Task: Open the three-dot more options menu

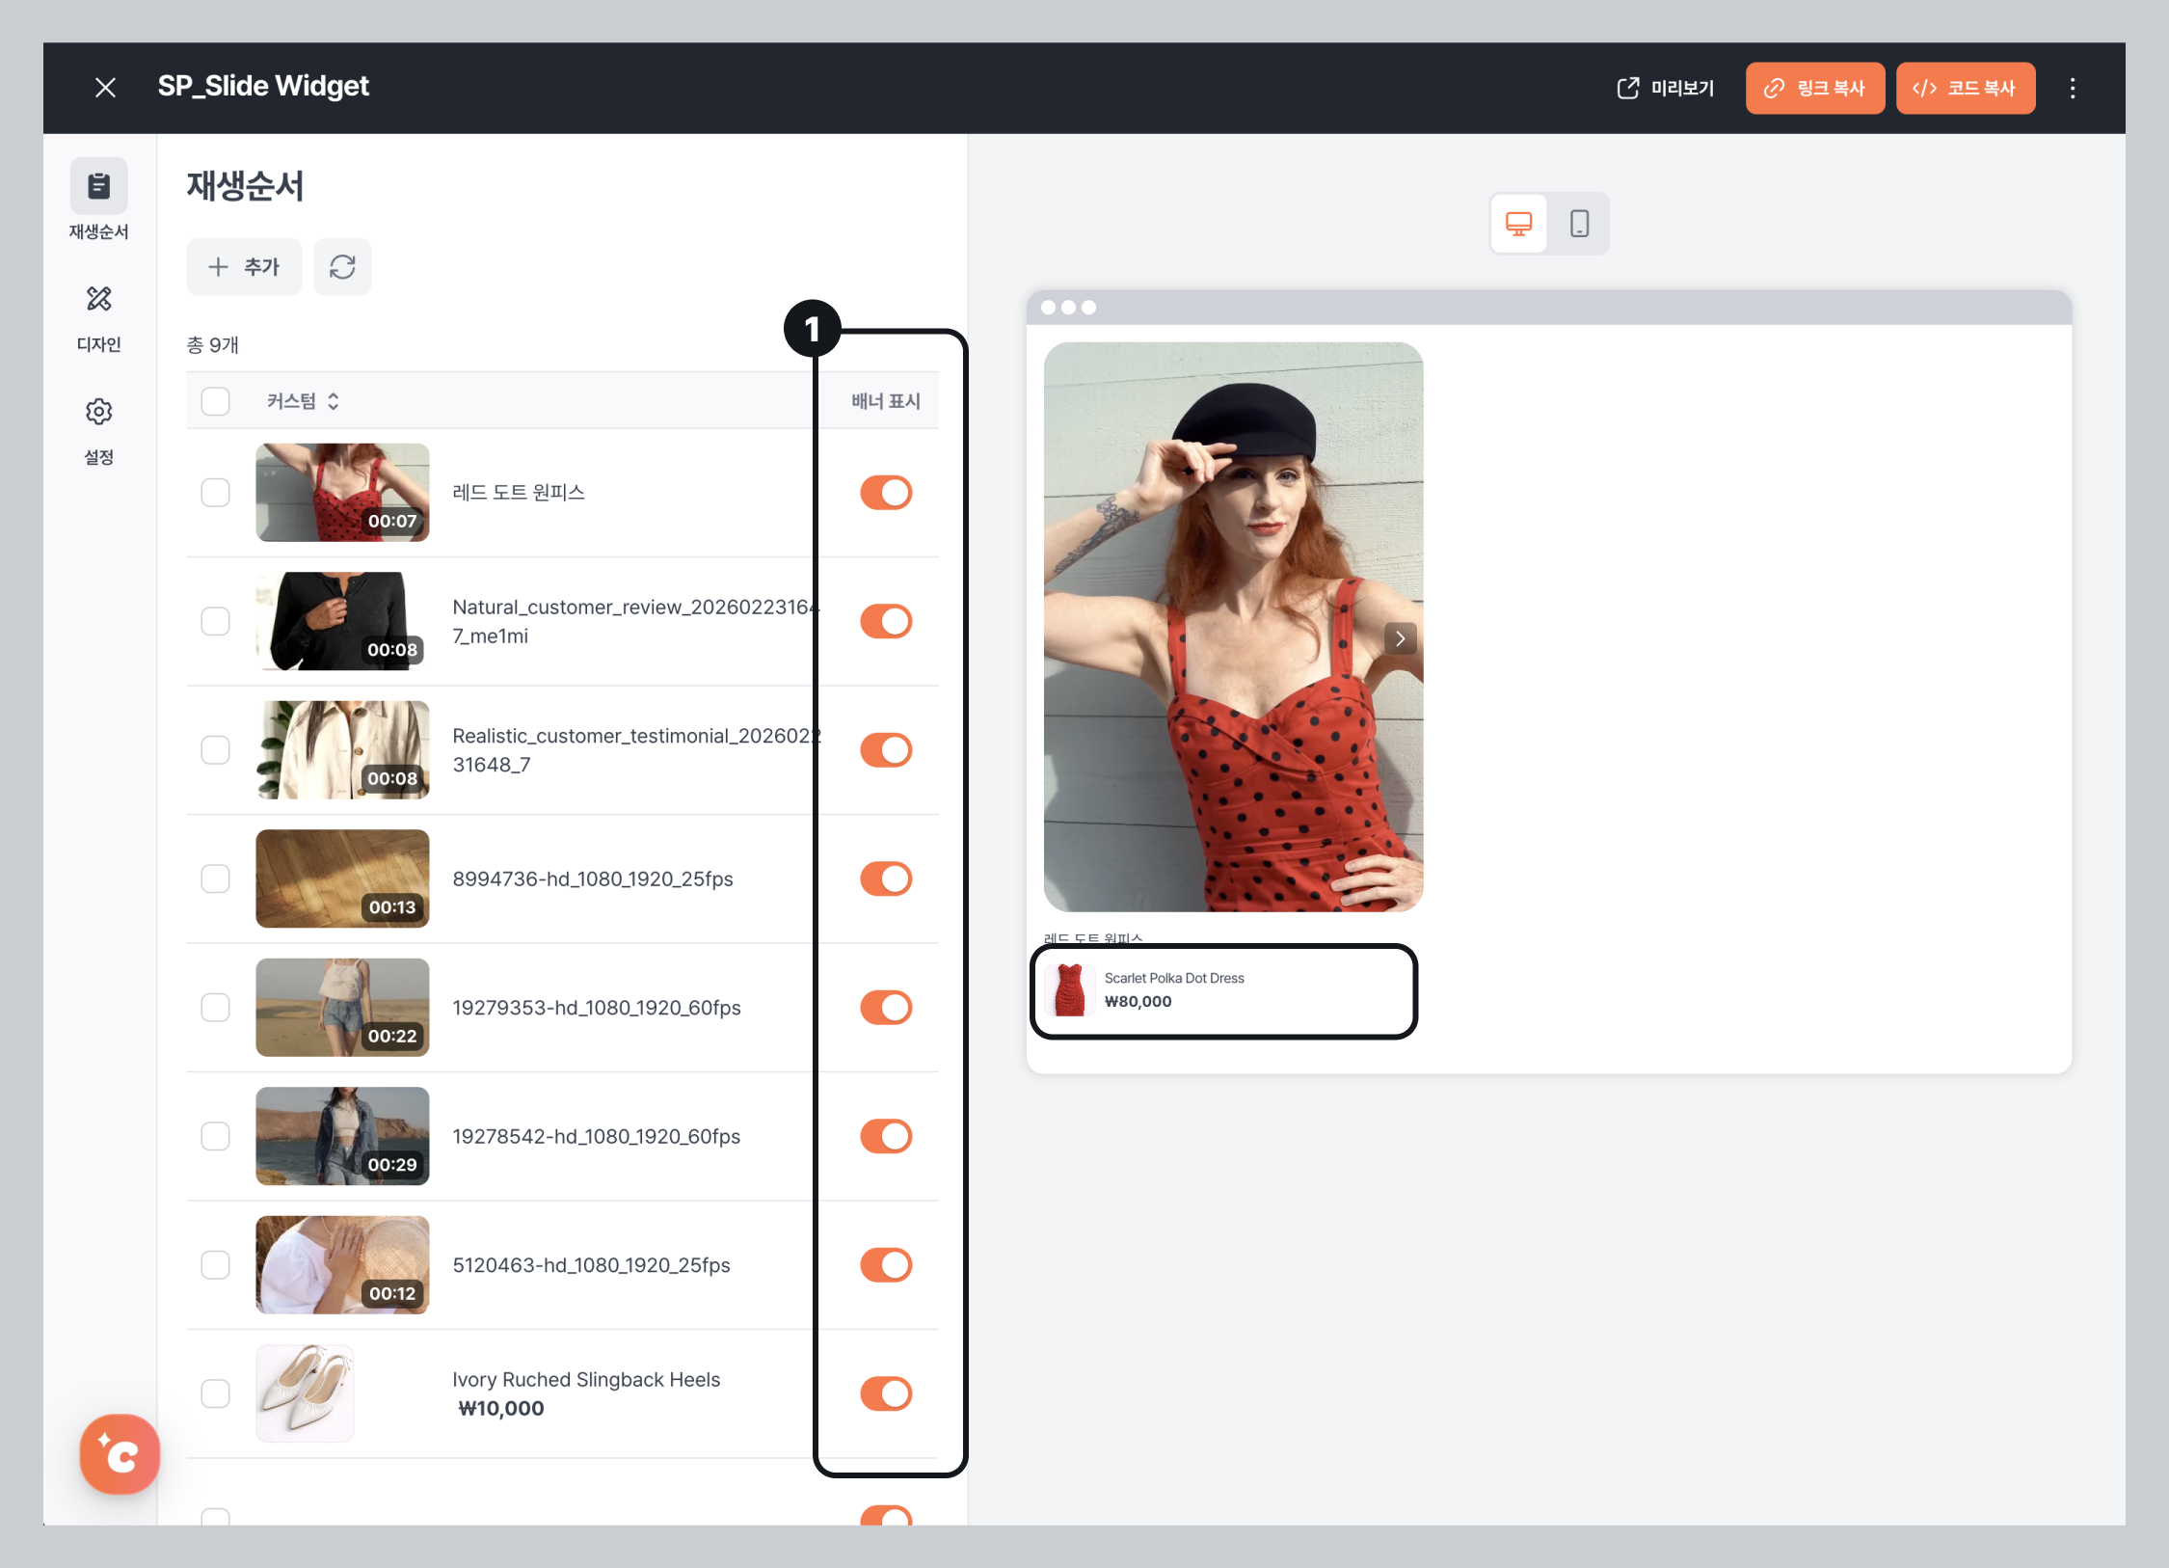Action: click(2073, 89)
